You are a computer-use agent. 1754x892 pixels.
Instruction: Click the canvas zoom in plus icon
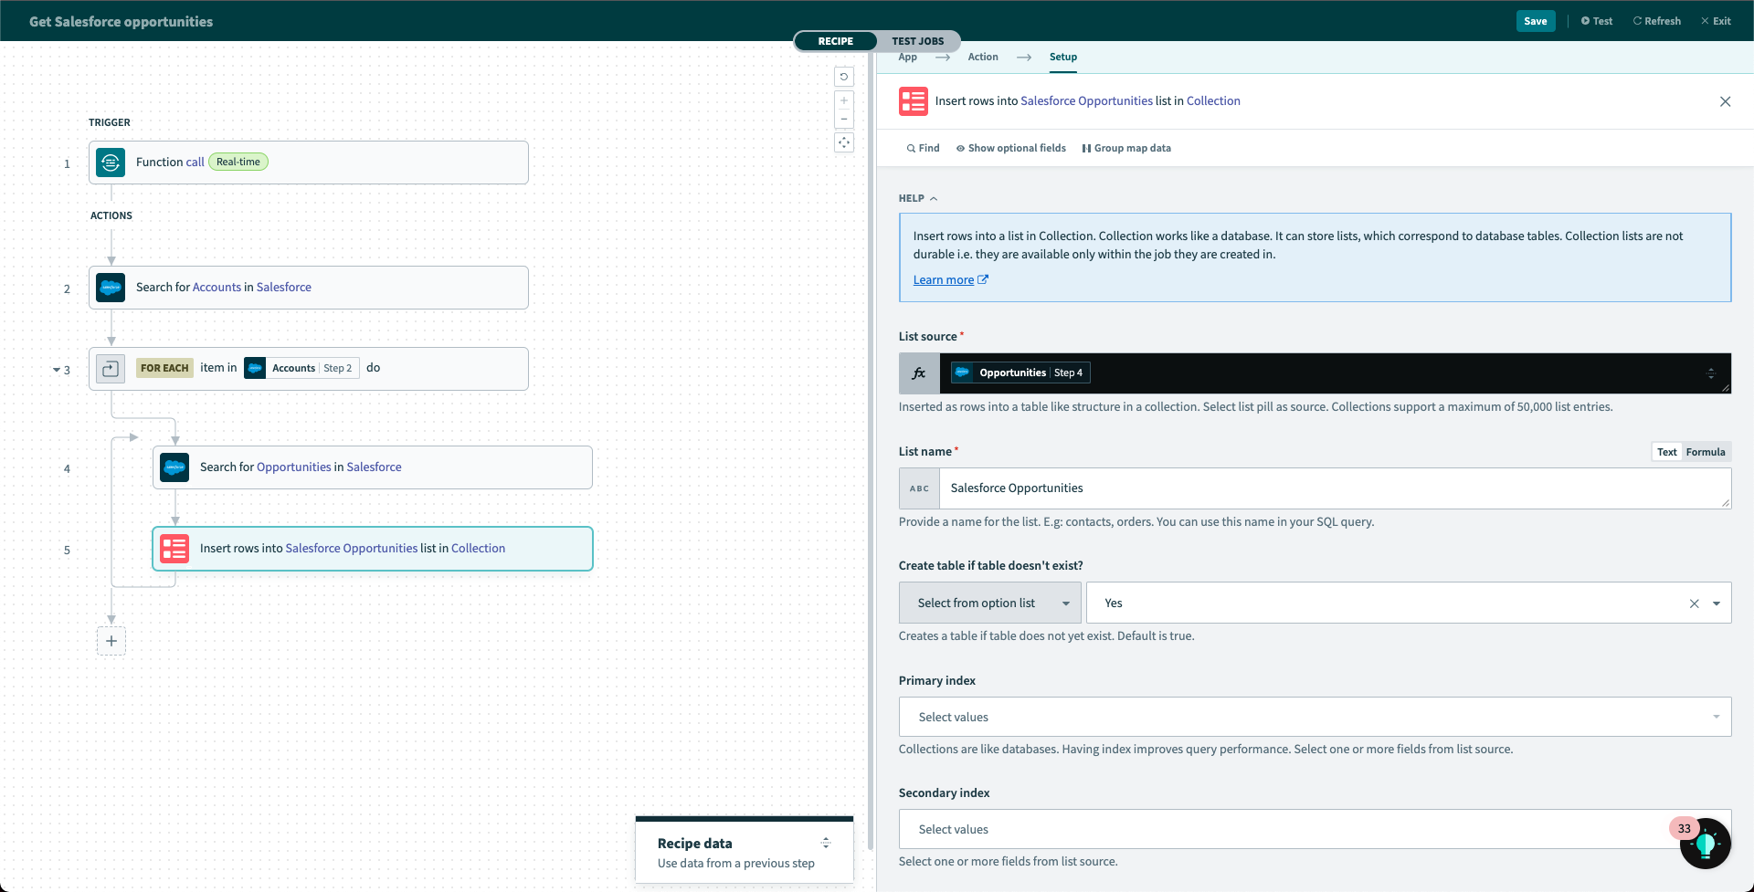[844, 100]
